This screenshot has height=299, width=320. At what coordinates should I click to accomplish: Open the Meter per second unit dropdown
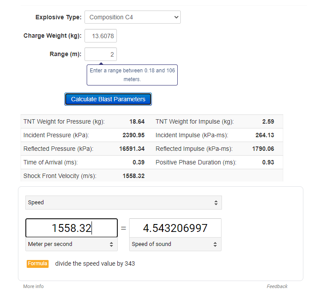click(x=71, y=244)
